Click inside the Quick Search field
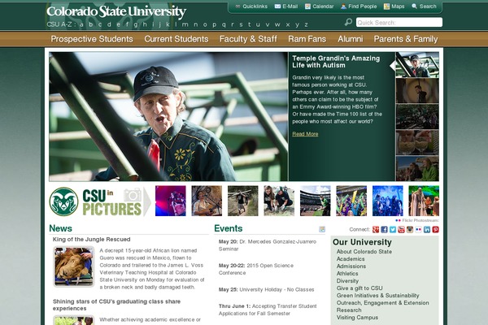488x325 pixels. point(399,23)
